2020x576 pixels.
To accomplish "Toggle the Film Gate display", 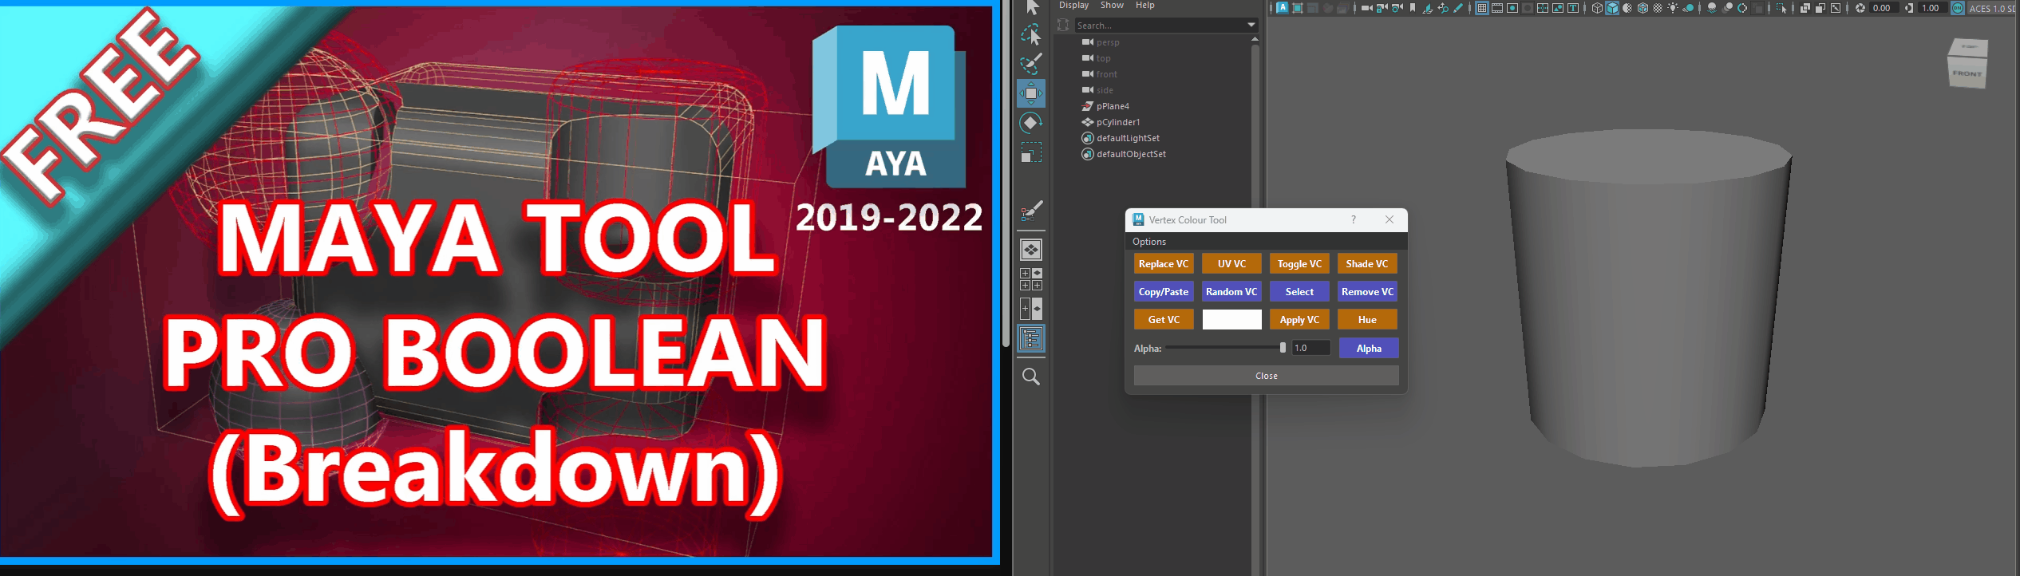I will [x=1497, y=8].
